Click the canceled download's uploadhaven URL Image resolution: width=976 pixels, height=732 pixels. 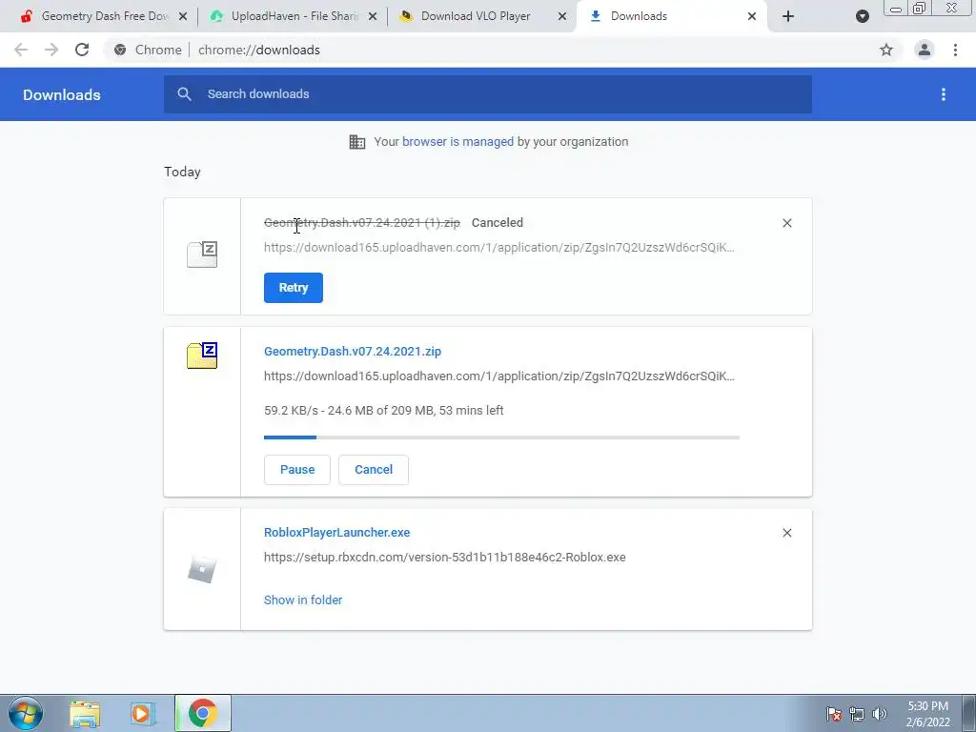(499, 248)
